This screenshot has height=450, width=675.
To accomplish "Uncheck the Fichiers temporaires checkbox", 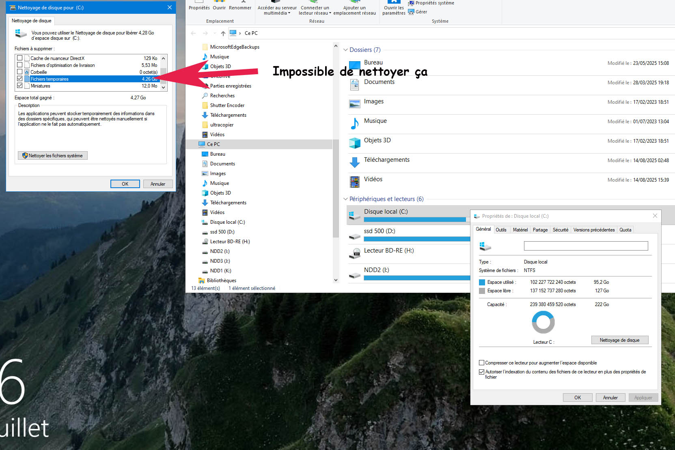I will [x=19, y=79].
